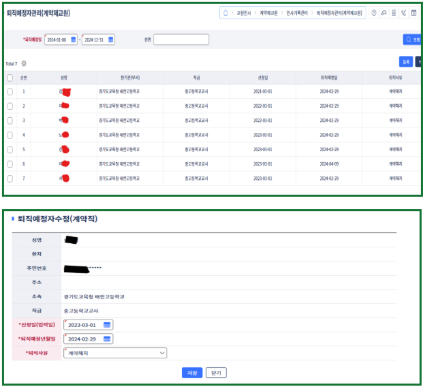Click the 닫기 close button
Screen dimensions: 423x389
click(216, 373)
